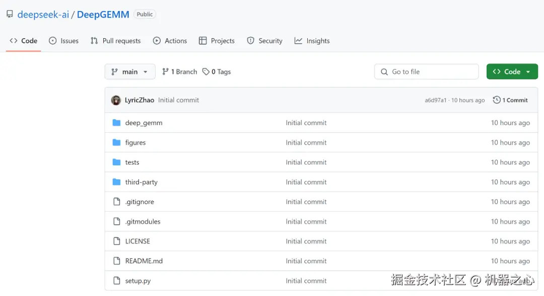Open Initial commit message in .gitmodules row

[306, 222]
